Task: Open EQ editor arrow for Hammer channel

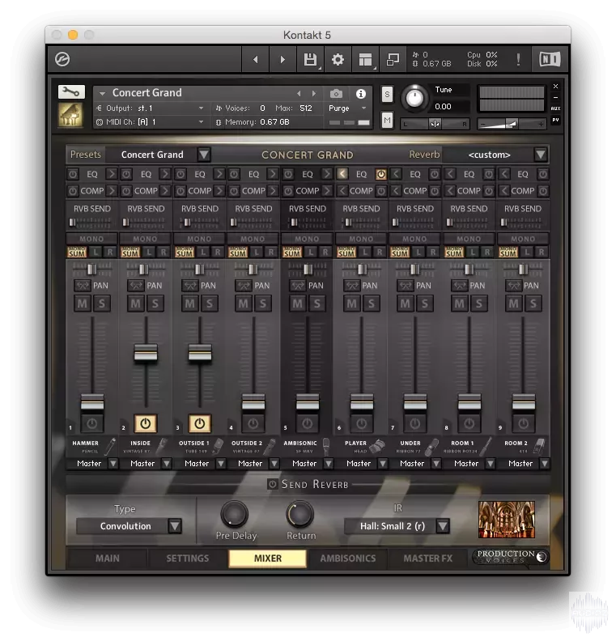Action: point(111,174)
